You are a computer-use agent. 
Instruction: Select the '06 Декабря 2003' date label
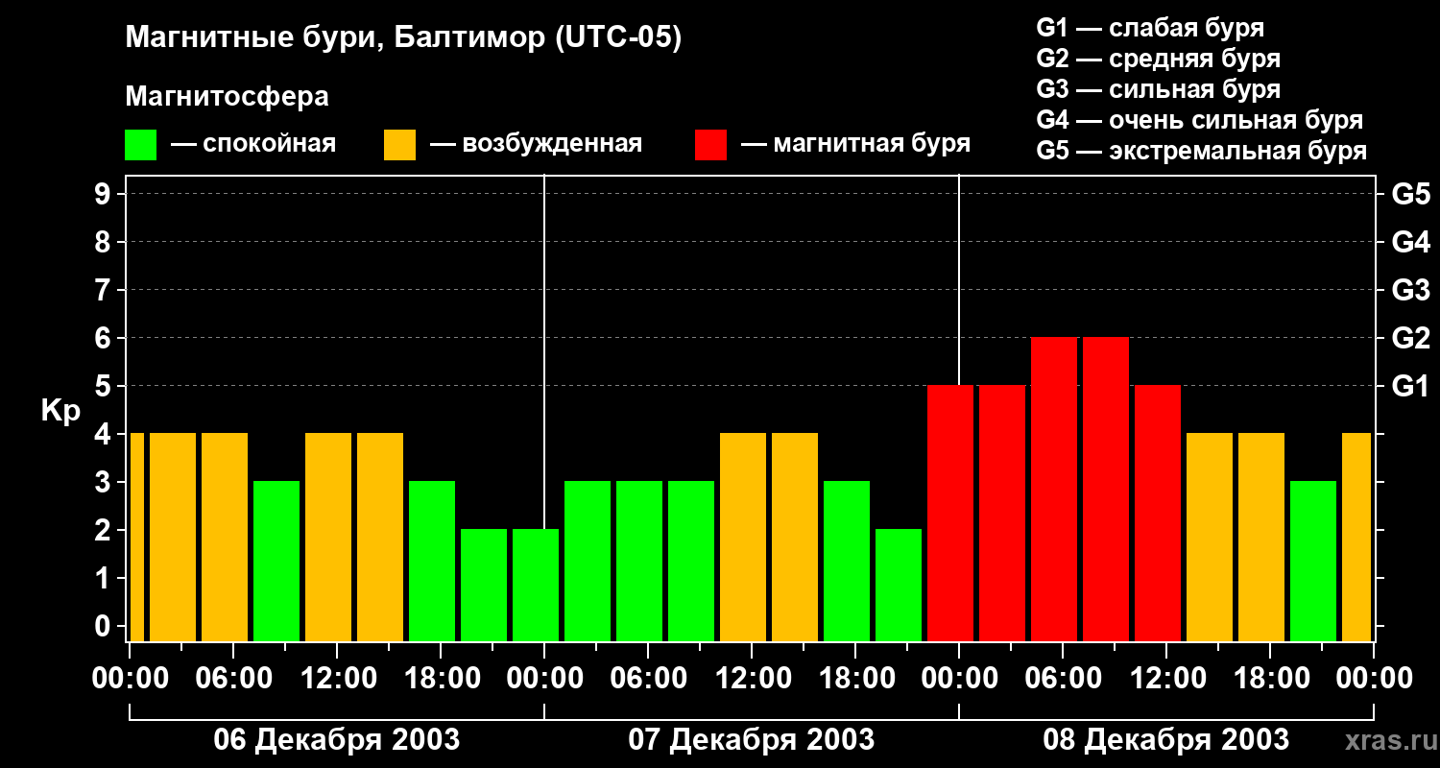[x=336, y=740]
